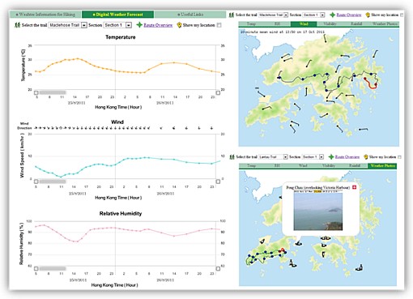Click the right range handle under the Relative Humidity chart
Viewport: 413px width, 299px height.
pos(218,268)
